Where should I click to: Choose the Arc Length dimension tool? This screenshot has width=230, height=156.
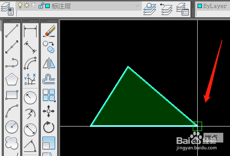[30, 63]
